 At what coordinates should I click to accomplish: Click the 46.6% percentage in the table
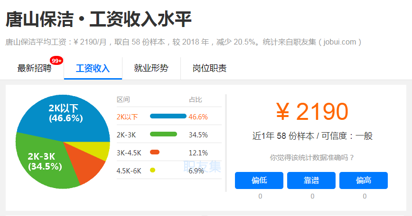[198, 117]
